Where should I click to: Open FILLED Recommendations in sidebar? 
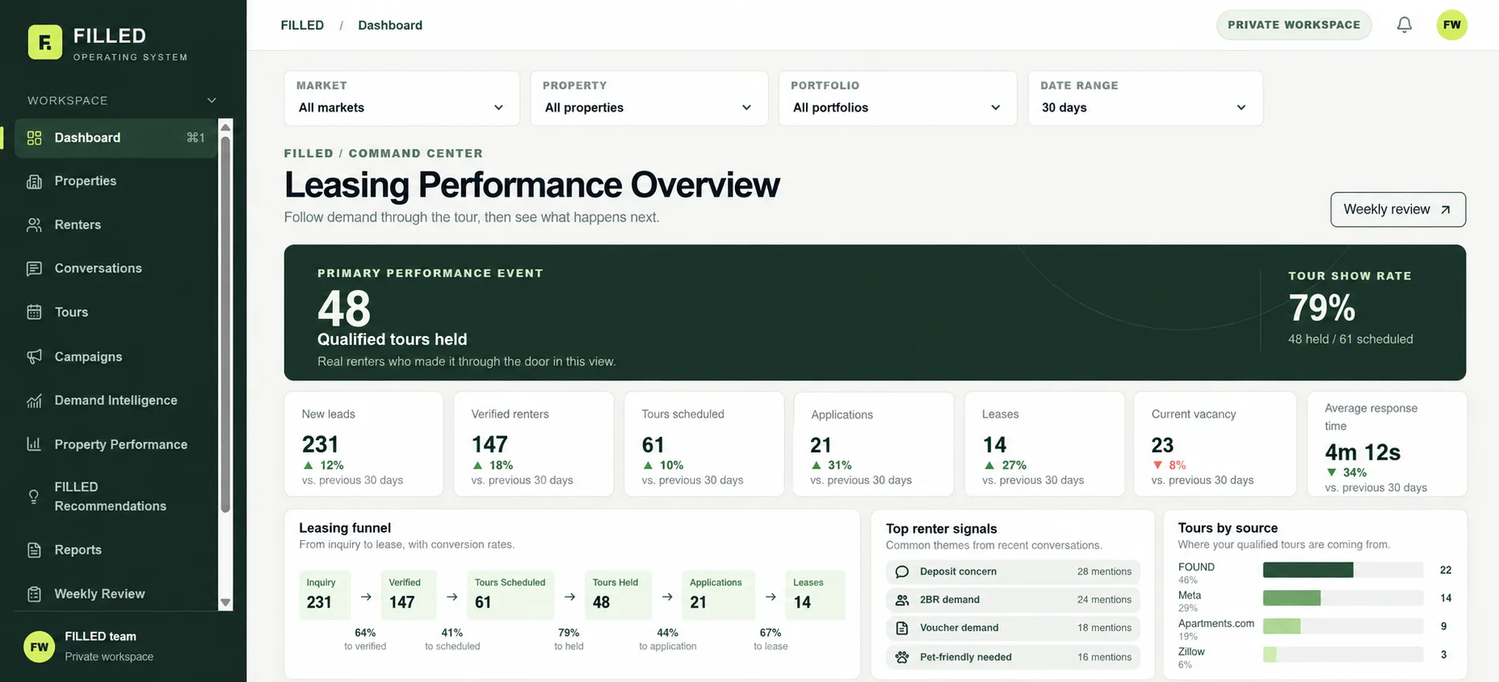point(116,497)
